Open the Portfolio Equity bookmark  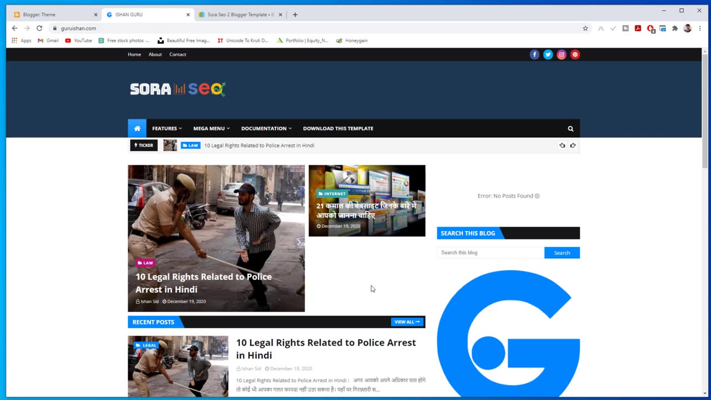point(302,41)
